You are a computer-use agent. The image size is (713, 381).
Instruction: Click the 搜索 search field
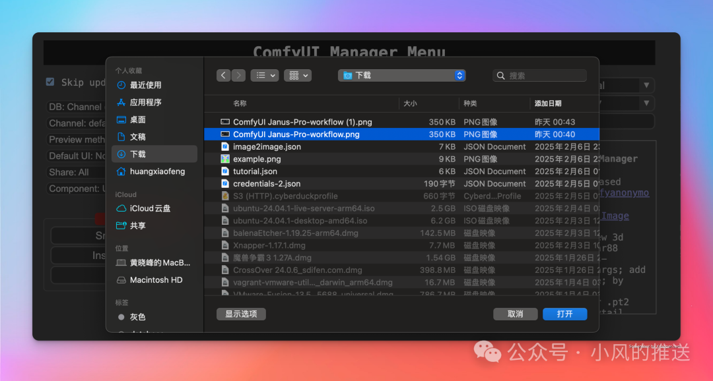(540, 75)
